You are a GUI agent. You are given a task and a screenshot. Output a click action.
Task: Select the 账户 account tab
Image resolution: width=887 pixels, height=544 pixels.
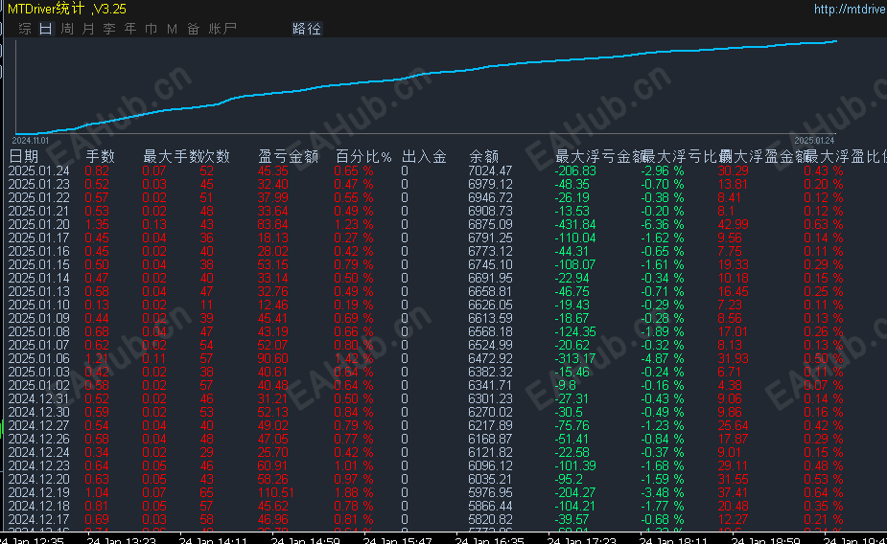pos(222,29)
